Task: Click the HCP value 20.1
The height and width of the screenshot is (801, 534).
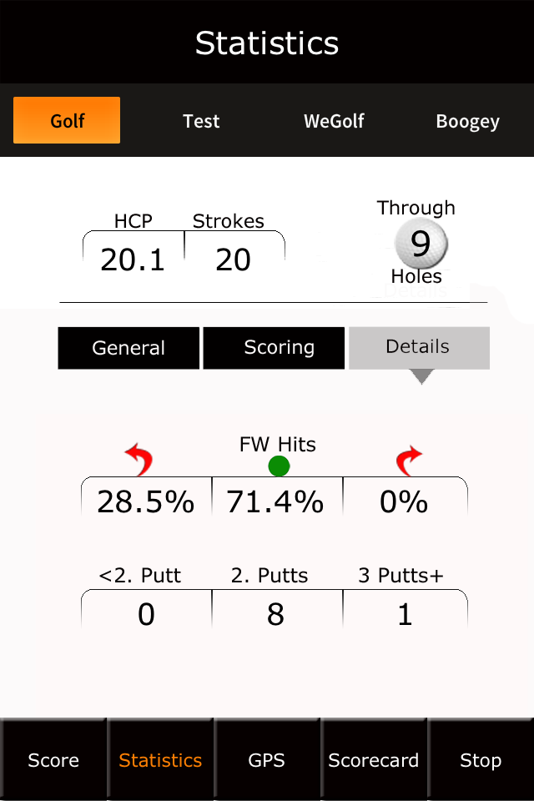Action: click(x=133, y=259)
